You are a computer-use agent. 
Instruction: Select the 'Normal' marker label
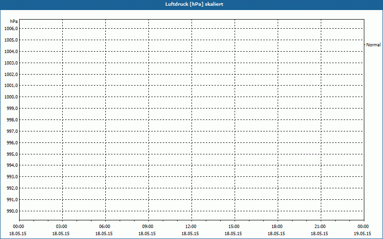coord(373,45)
